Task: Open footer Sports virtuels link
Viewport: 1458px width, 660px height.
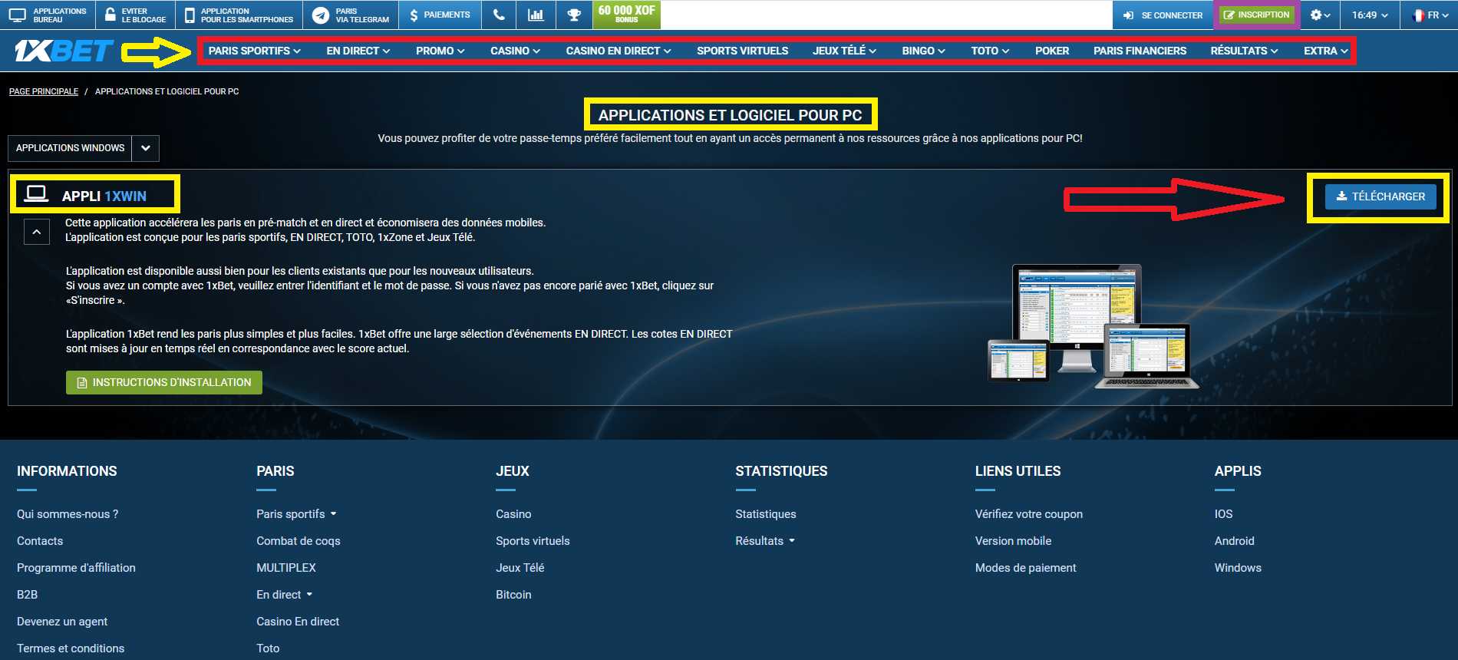Action: click(533, 541)
